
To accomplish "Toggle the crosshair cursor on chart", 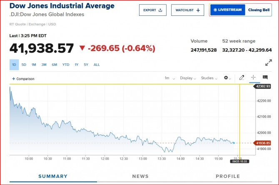I will tap(253, 78).
